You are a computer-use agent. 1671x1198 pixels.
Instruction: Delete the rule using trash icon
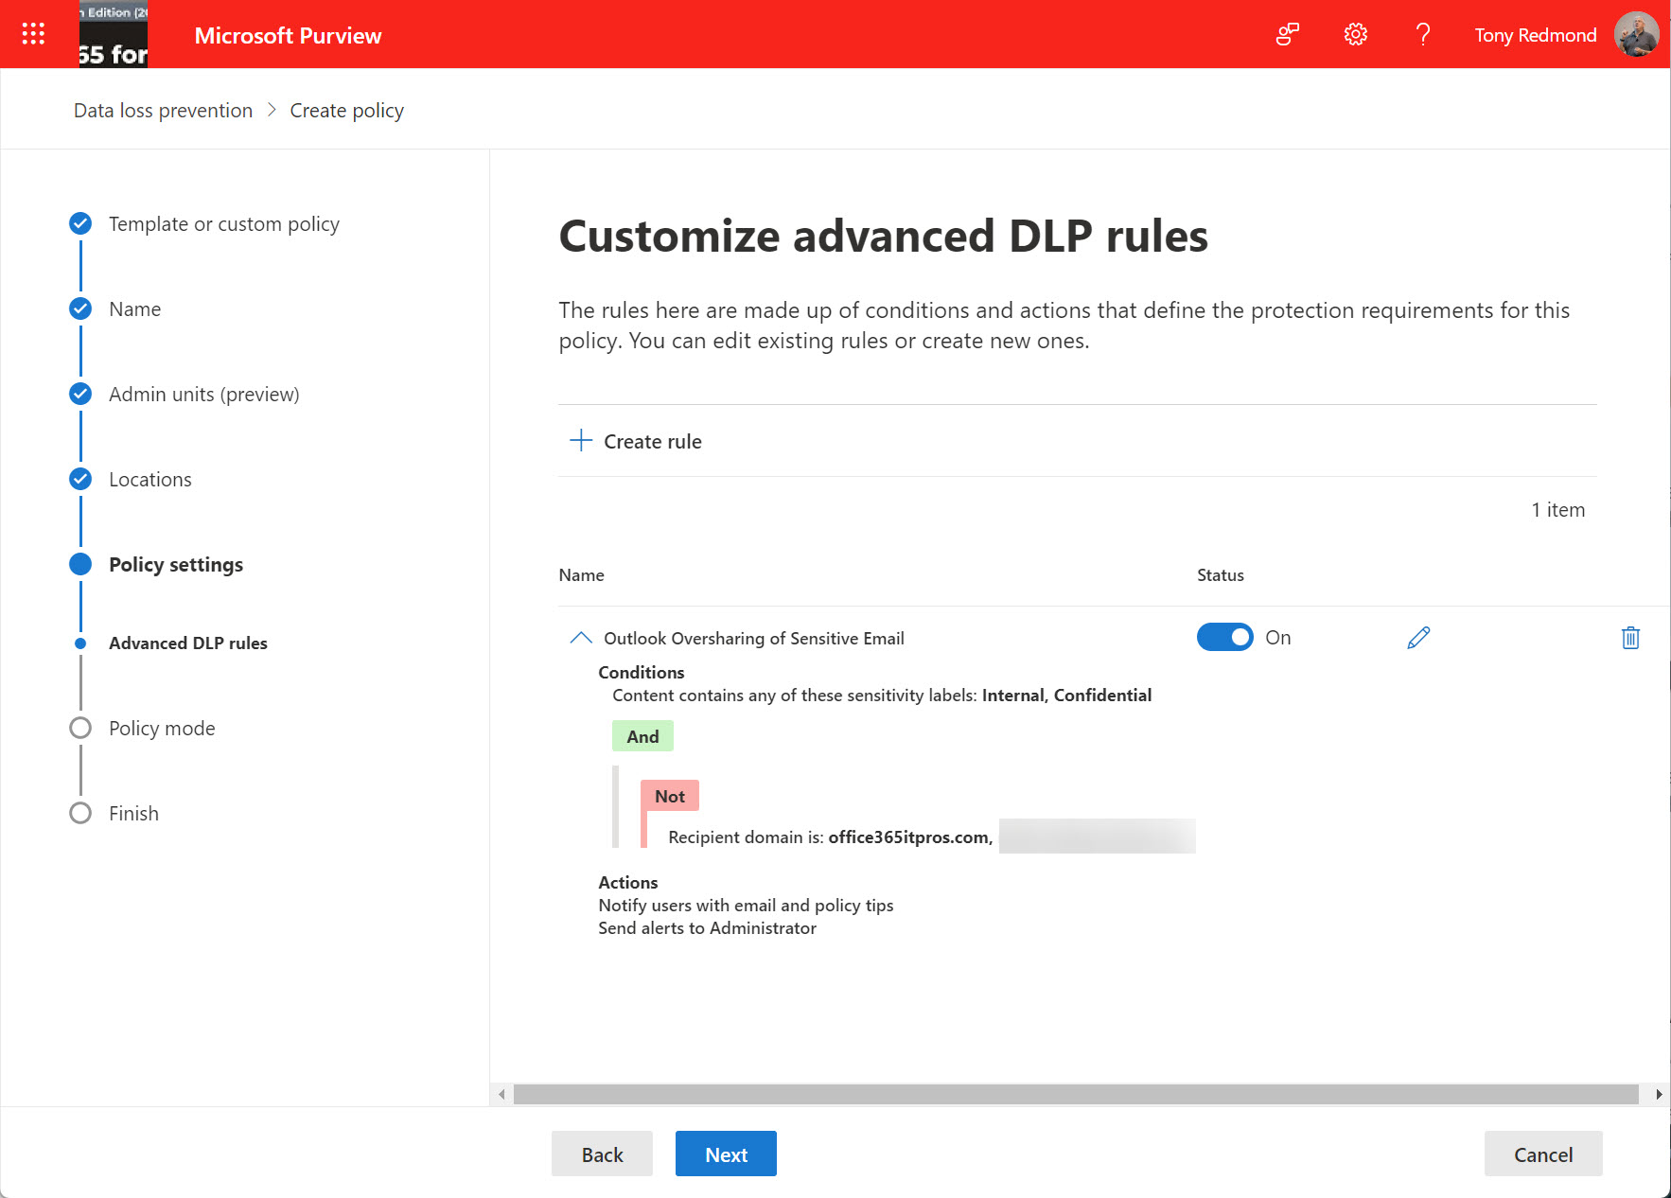(1629, 638)
